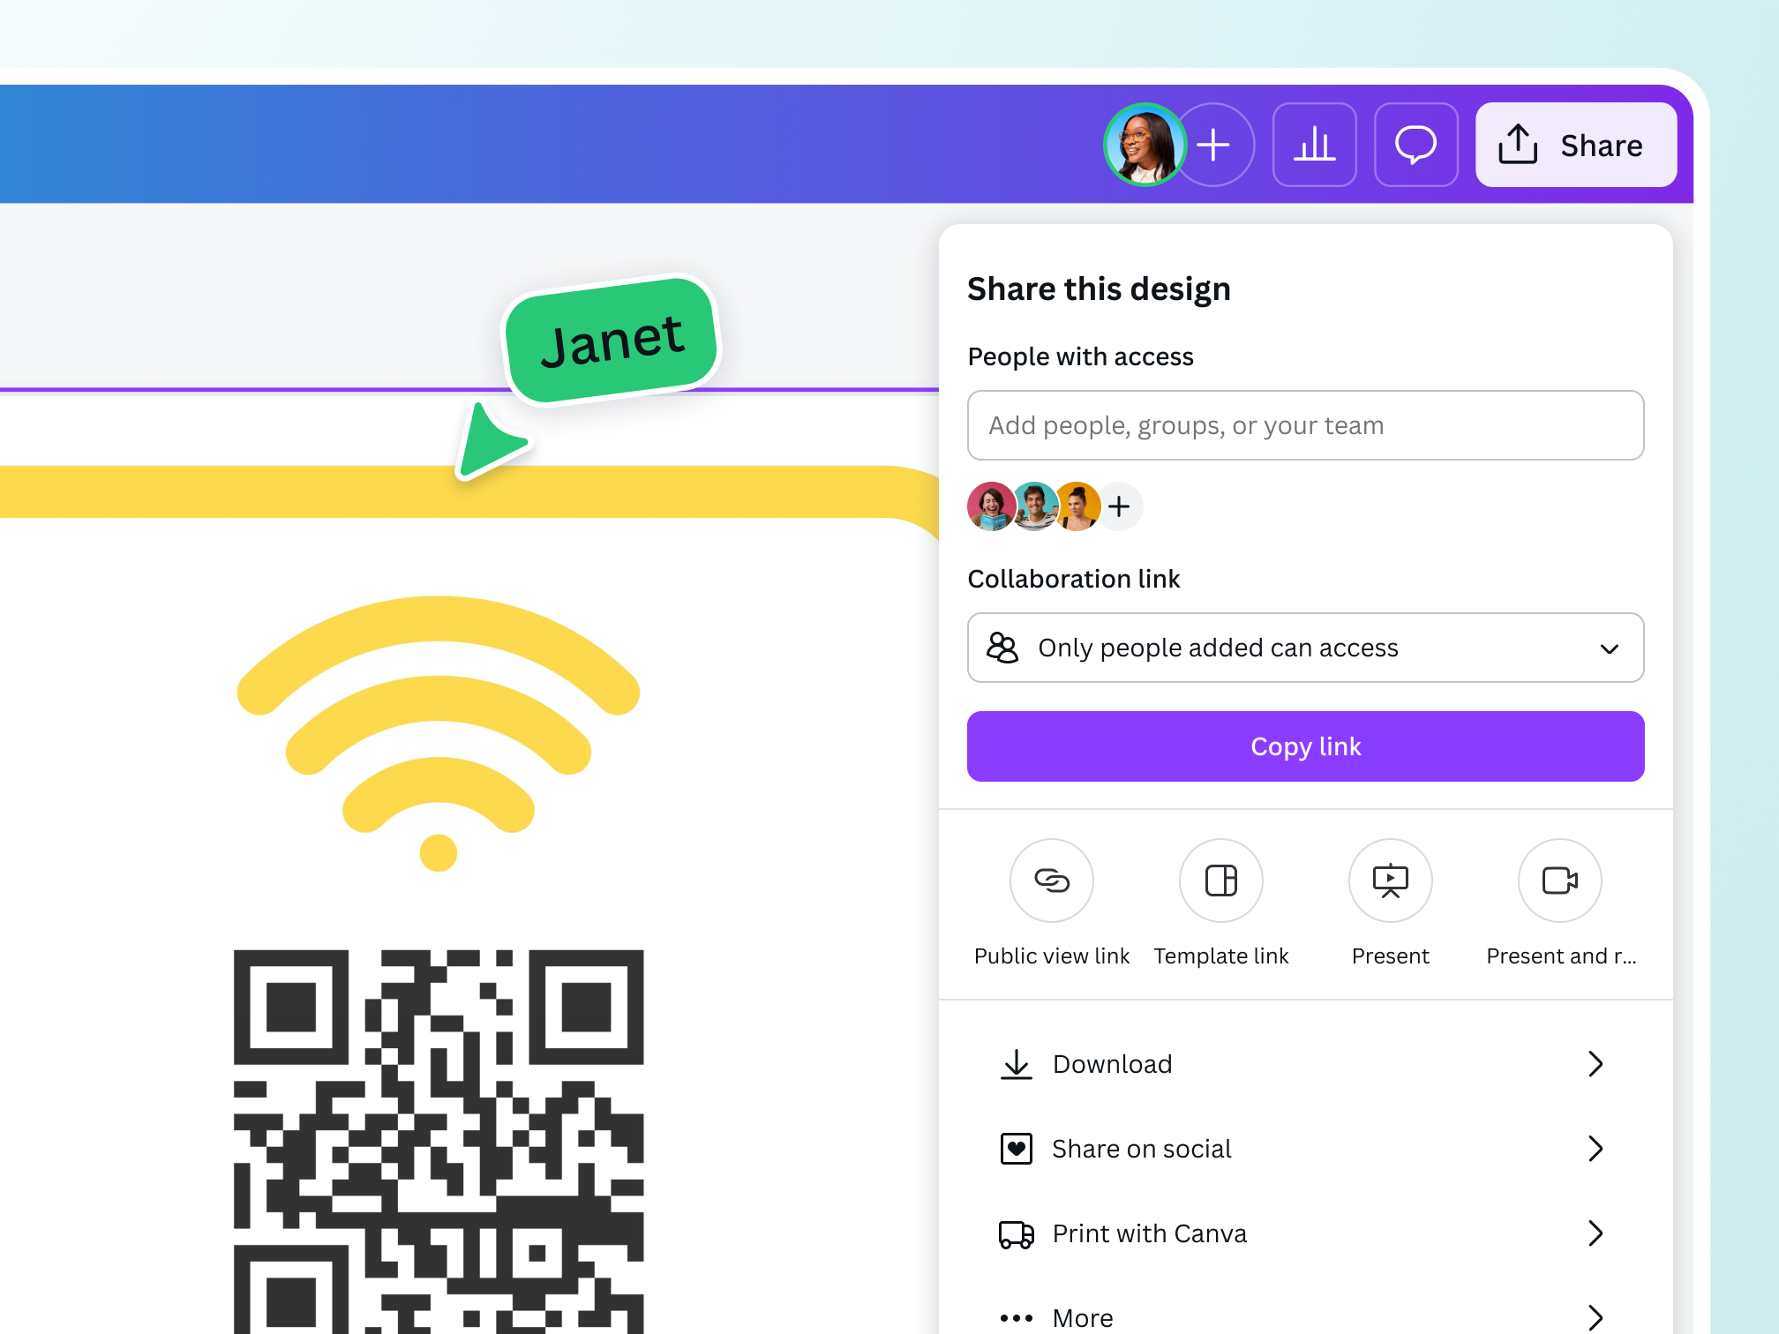Click the People with access label
The height and width of the screenshot is (1334, 1779).
[x=1080, y=356]
